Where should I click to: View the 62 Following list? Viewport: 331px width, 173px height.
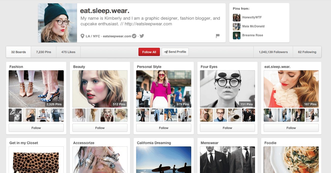[x=307, y=52]
